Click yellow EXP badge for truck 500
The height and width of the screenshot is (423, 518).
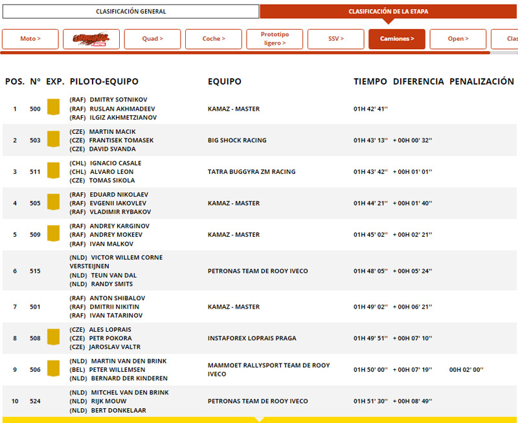coord(53,108)
